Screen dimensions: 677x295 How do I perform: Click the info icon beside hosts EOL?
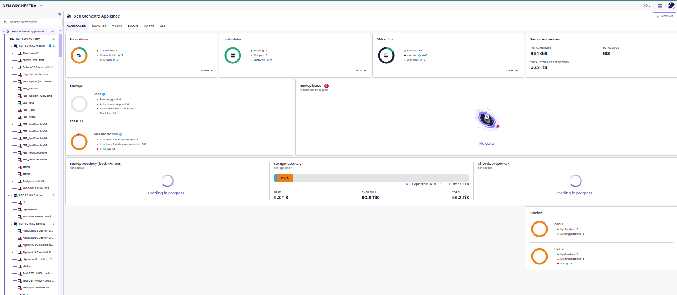click(x=567, y=264)
